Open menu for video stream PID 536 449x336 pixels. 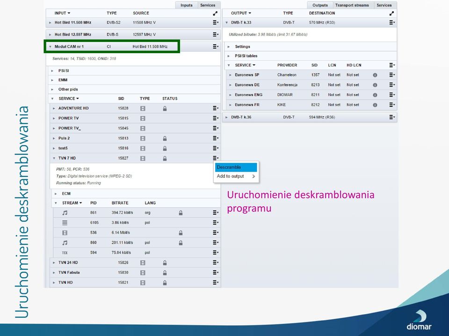[x=216, y=232]
